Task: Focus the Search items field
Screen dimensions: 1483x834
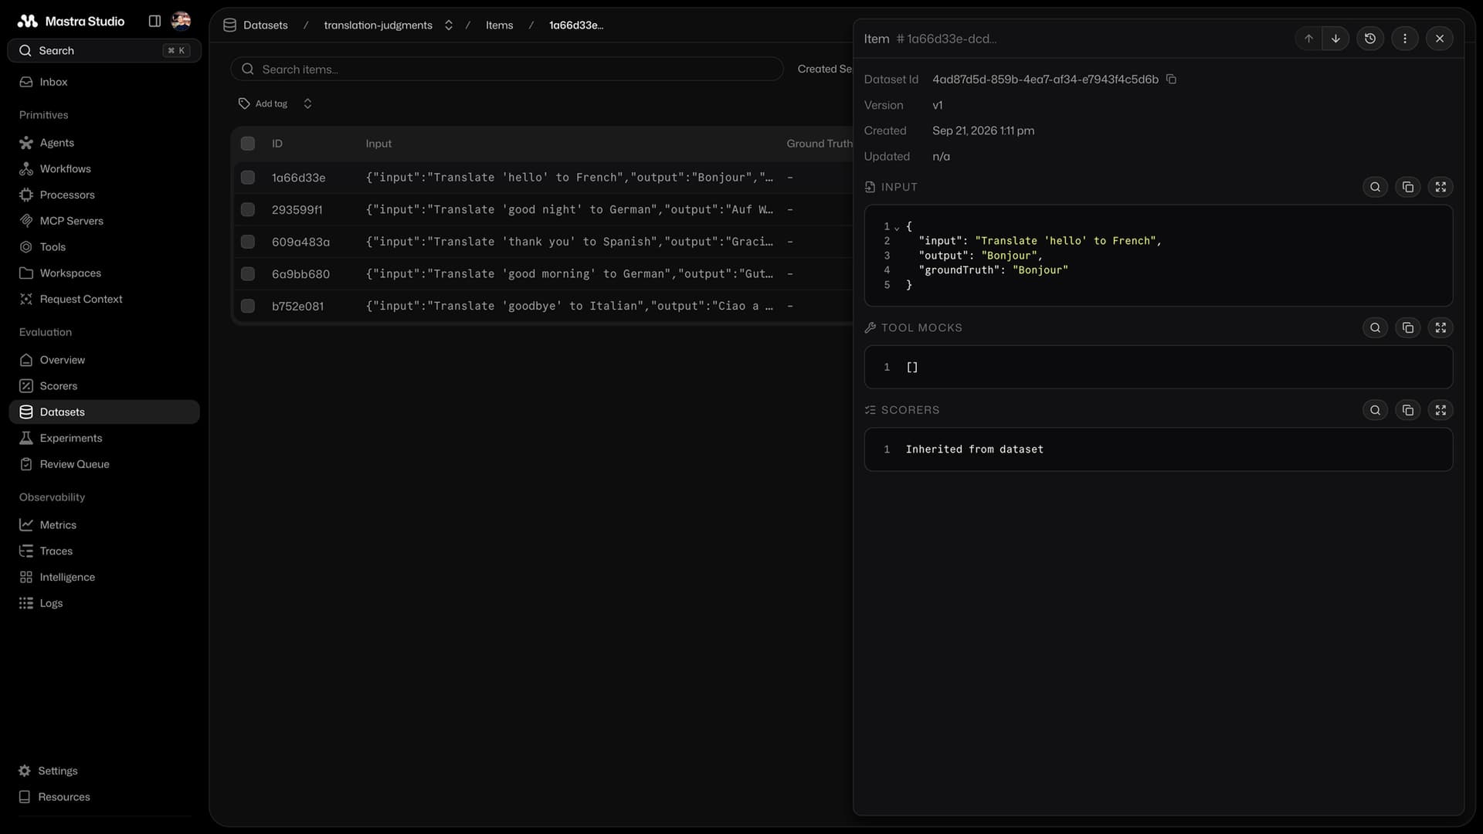Action: 507,69
